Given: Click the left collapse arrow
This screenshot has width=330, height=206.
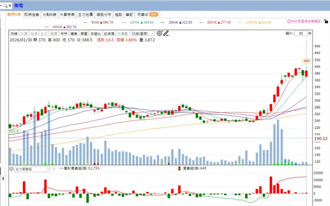Looking at the screenshot, I should (3, 179).
